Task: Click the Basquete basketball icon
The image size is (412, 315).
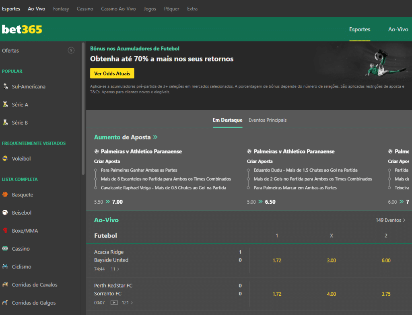Action: [x=5, y=194]
